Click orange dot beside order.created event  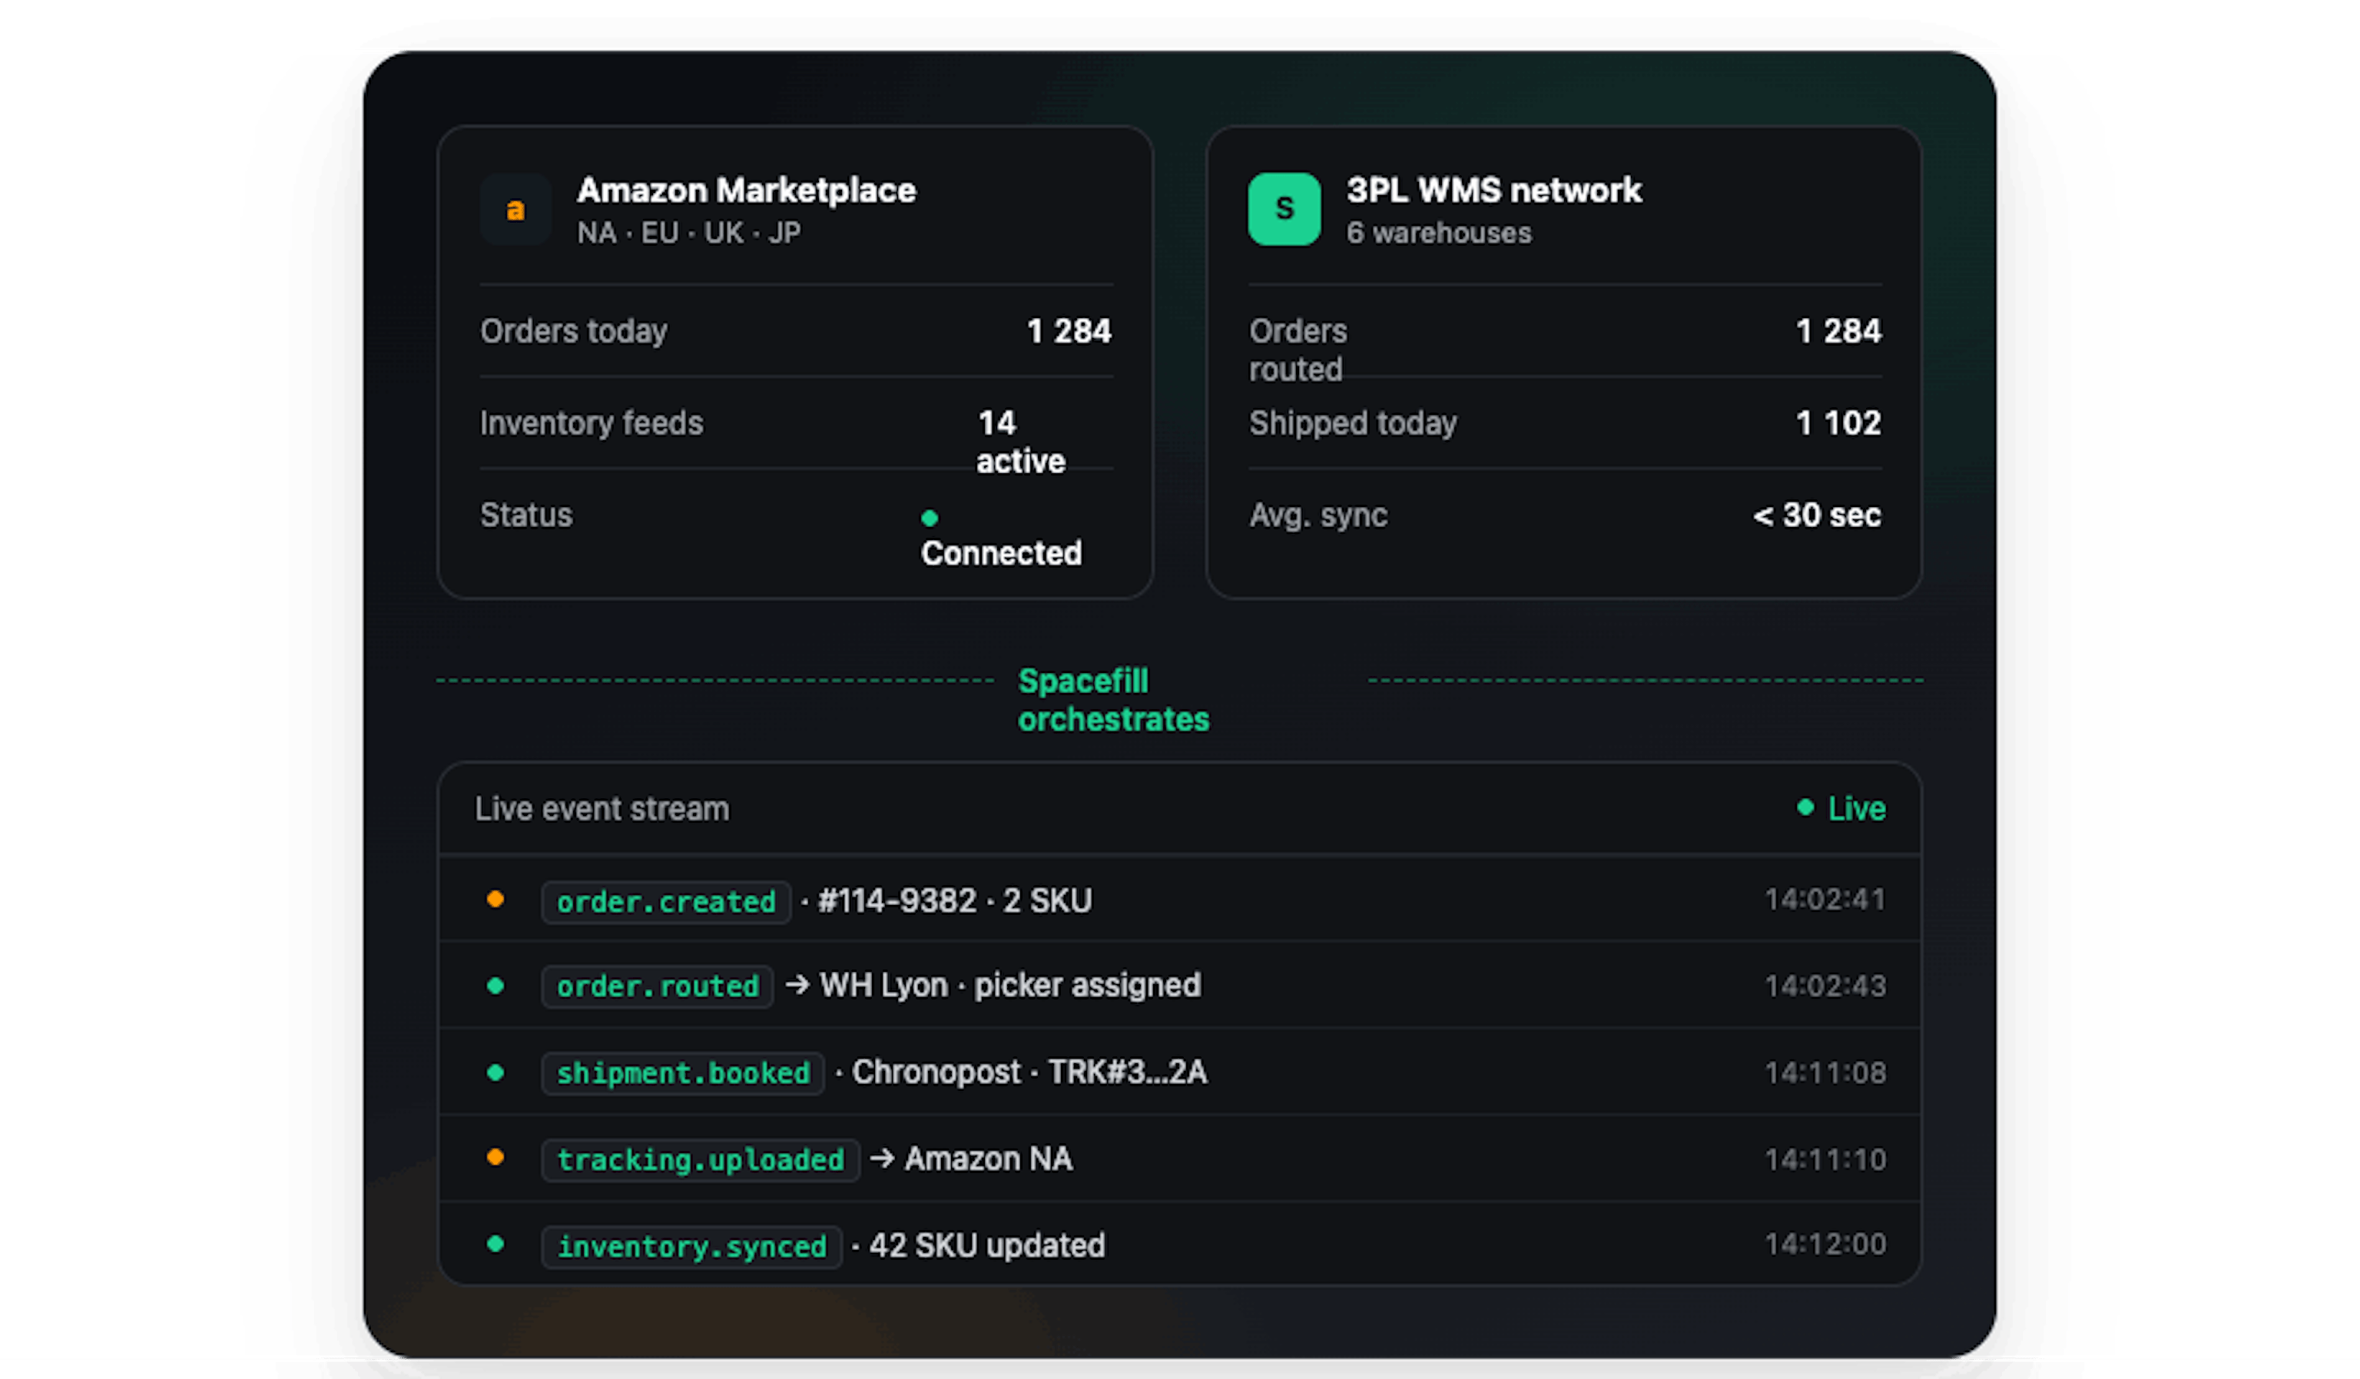coord(496,900)
